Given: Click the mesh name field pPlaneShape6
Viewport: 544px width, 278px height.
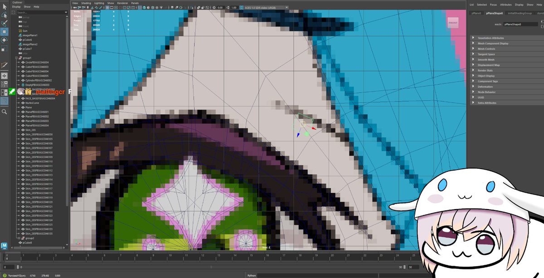Looking at the screenshot, I should [x=521, y=24].
